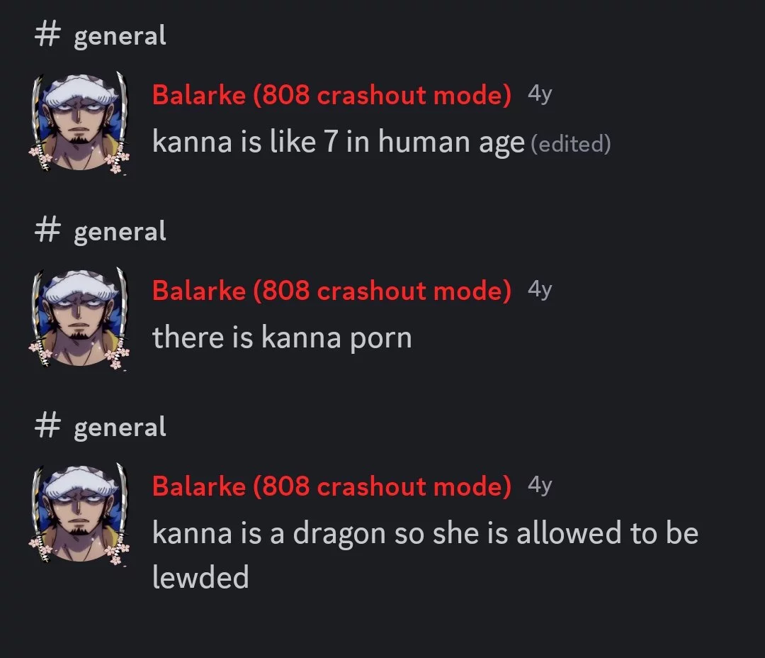Screen dimensions: 765x658
Task: Click the 4y timestamp on the second result
Action: point(540,289)
